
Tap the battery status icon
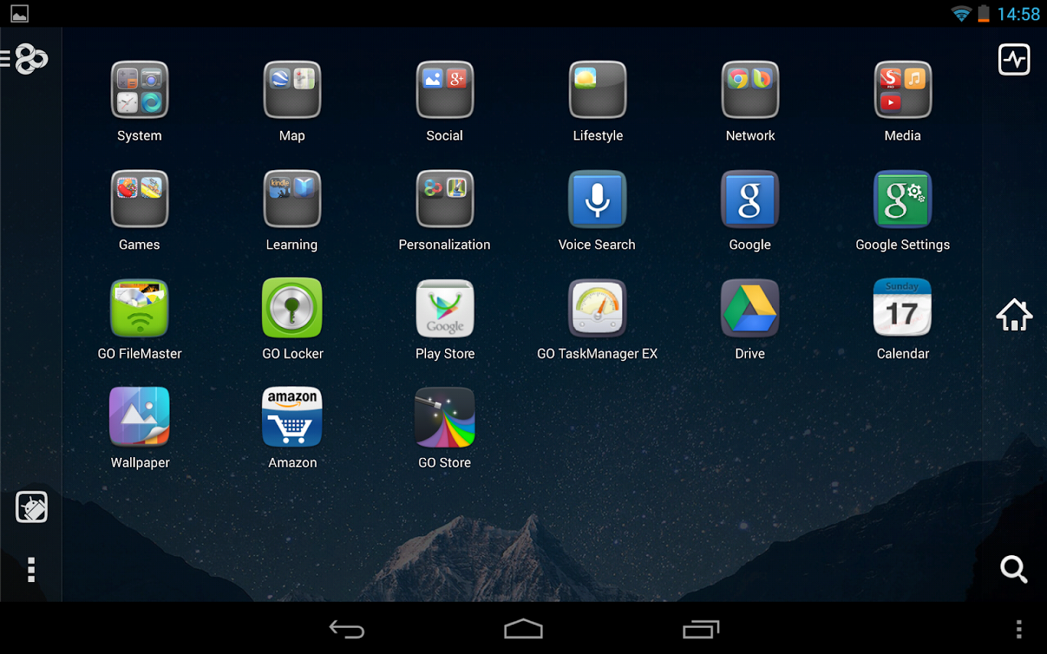(984, 14)
